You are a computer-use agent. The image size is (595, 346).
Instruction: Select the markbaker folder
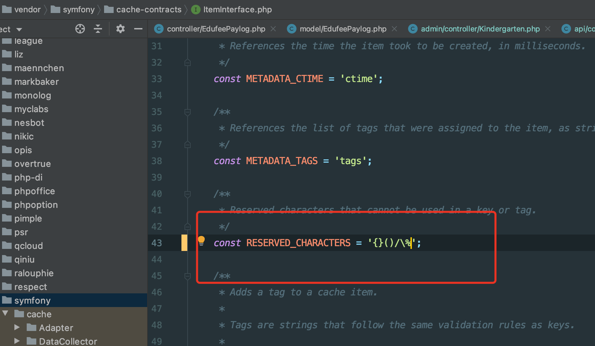(74, 81)
